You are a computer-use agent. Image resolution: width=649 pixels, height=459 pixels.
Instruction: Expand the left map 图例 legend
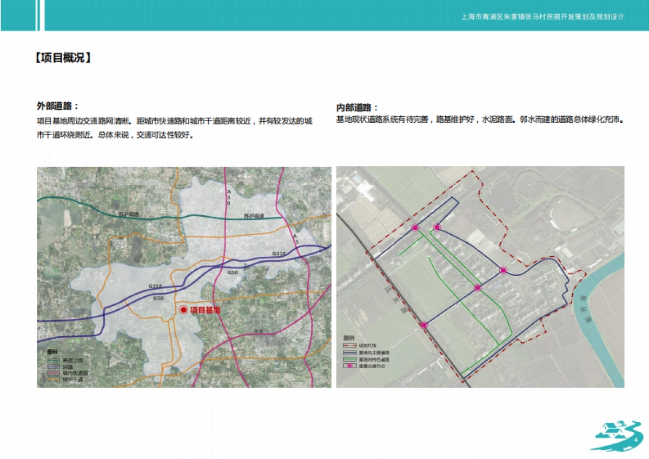(52, 352)
